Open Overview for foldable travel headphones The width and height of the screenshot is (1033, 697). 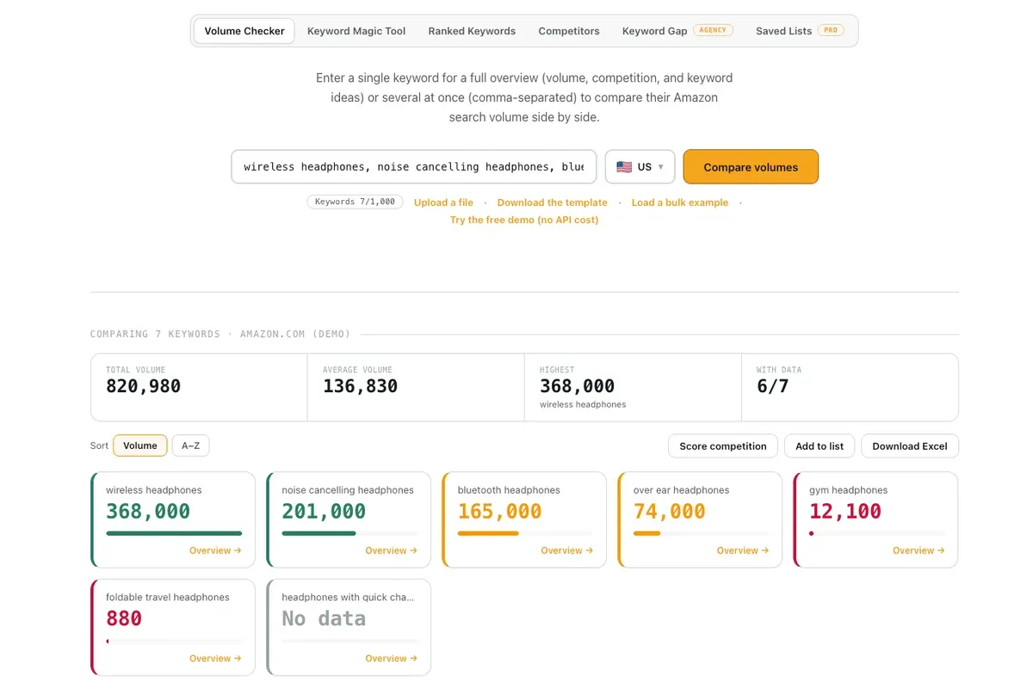point(215,658)
